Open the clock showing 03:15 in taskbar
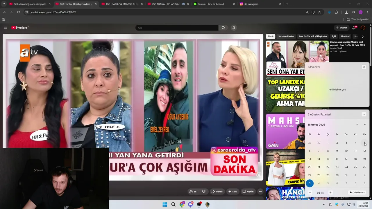The image size is (372, 209). click(363, 204)
